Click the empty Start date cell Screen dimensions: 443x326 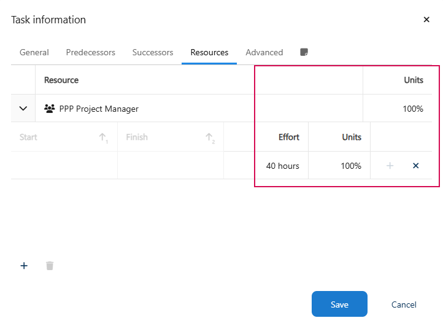[x=64, y=166]
